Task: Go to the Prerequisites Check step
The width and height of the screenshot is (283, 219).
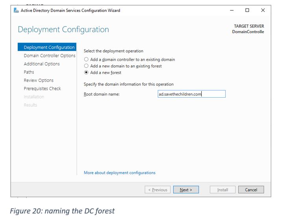Action: pyautogui.click(x=42, y=89)
